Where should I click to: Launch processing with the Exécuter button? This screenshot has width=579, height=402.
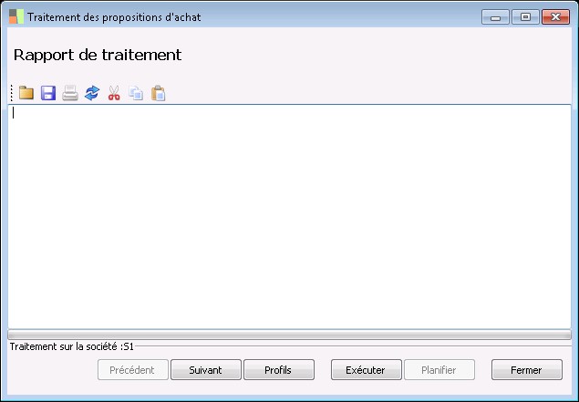(367, 370)
